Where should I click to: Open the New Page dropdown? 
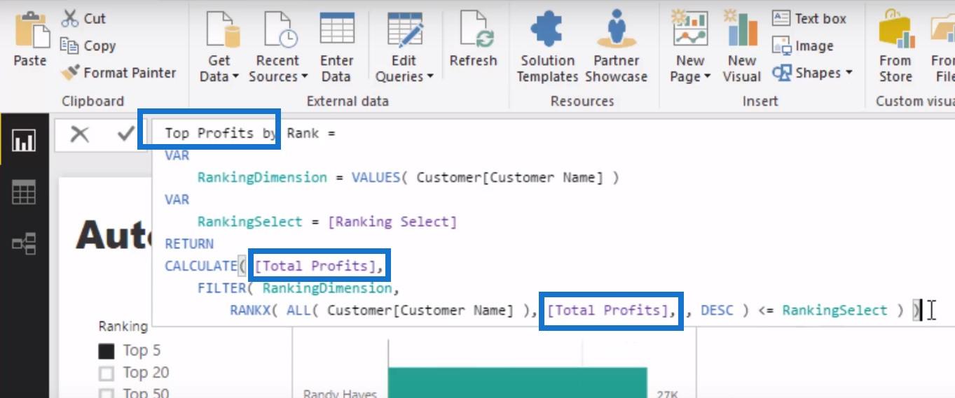[690, 48]
